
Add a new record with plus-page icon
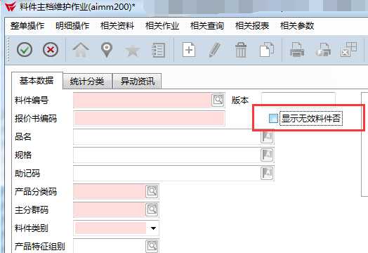tap(189, 50)
